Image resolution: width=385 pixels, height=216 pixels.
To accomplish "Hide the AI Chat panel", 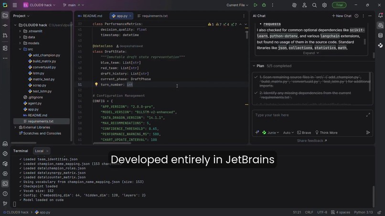I will click(x=370, y=16).
